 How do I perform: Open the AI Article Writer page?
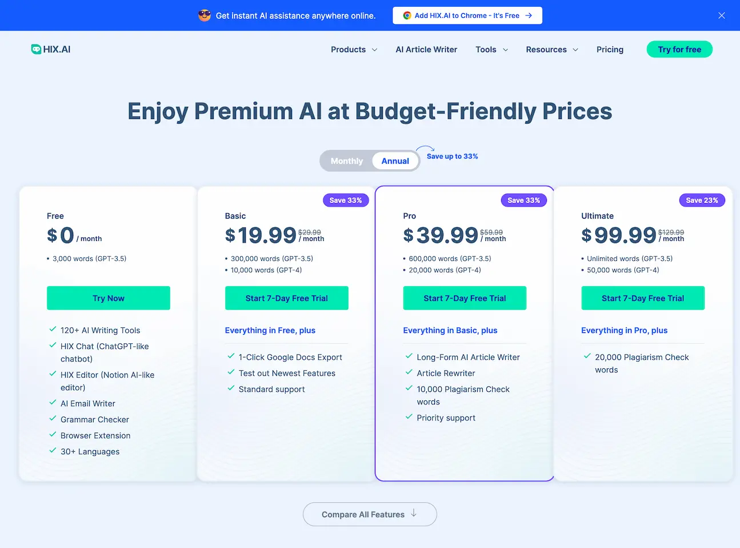(x=426, y=49)
